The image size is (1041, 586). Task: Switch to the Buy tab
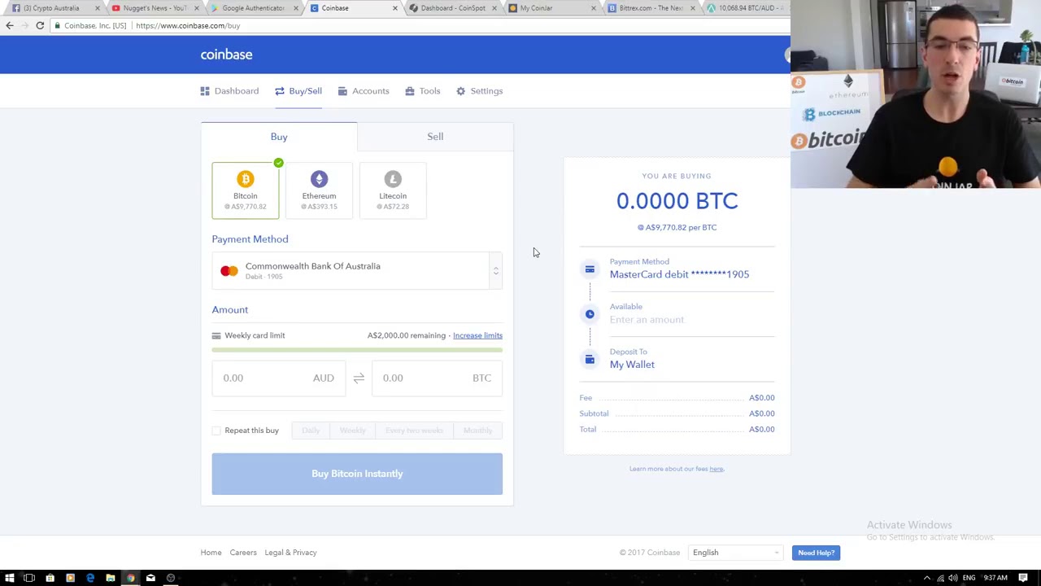[279, 137]
